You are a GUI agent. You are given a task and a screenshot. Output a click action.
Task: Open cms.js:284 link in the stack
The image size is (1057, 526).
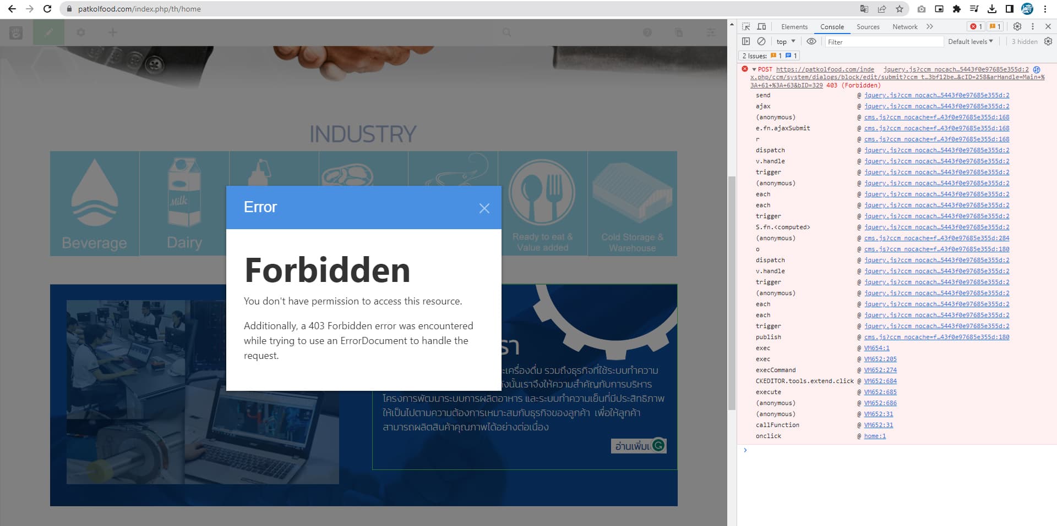pyautogui.click(x=936, y=238)
